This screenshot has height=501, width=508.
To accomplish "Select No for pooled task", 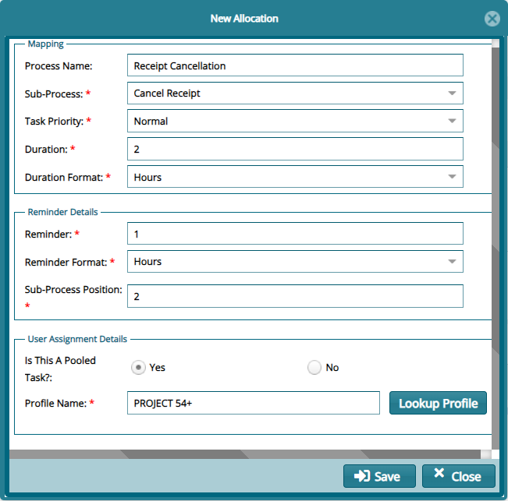I will (314, 368).
